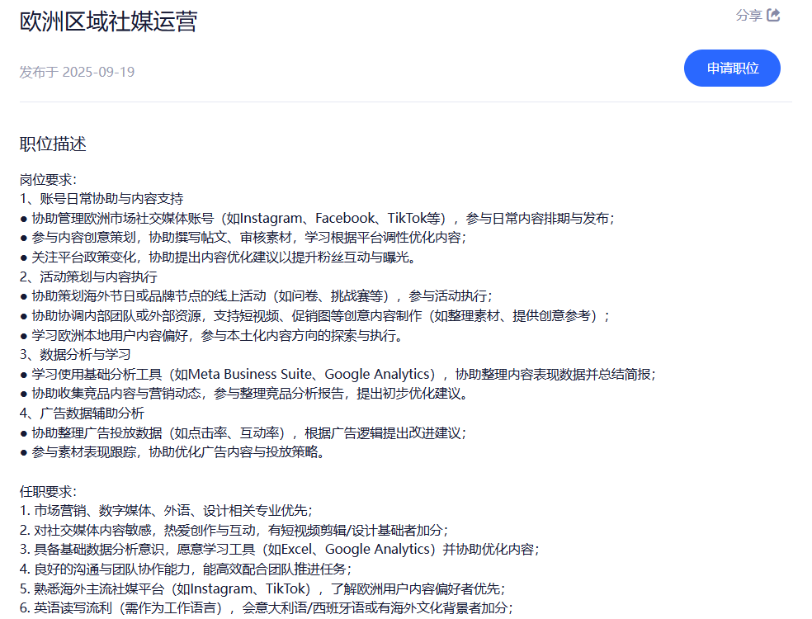Click the 良好的沟通与团队协作能力 requirement line
The height and width of the screenshot is (619, 812).
tap(186, 569)
